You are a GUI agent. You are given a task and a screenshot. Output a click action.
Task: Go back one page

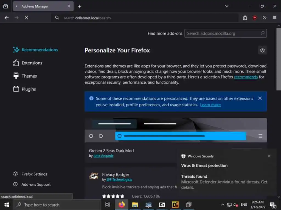click(x=7, y=18)
